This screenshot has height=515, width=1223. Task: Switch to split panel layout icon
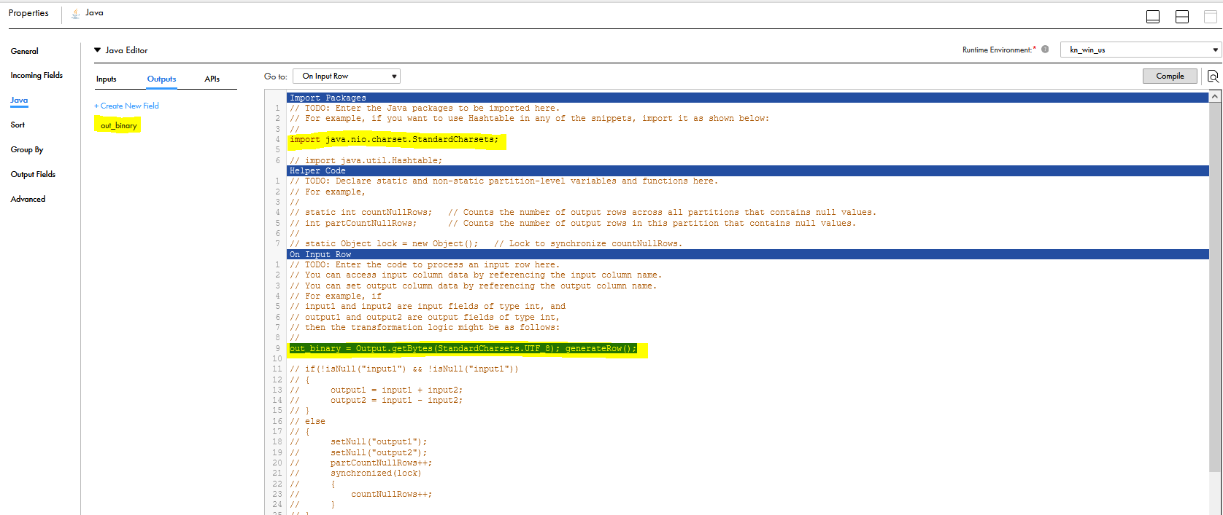(1182, 17)
